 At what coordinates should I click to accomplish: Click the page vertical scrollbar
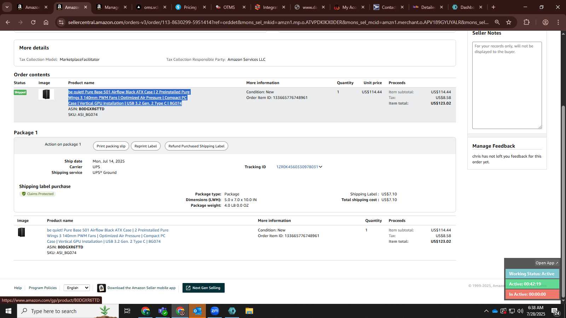click(563, 201)
